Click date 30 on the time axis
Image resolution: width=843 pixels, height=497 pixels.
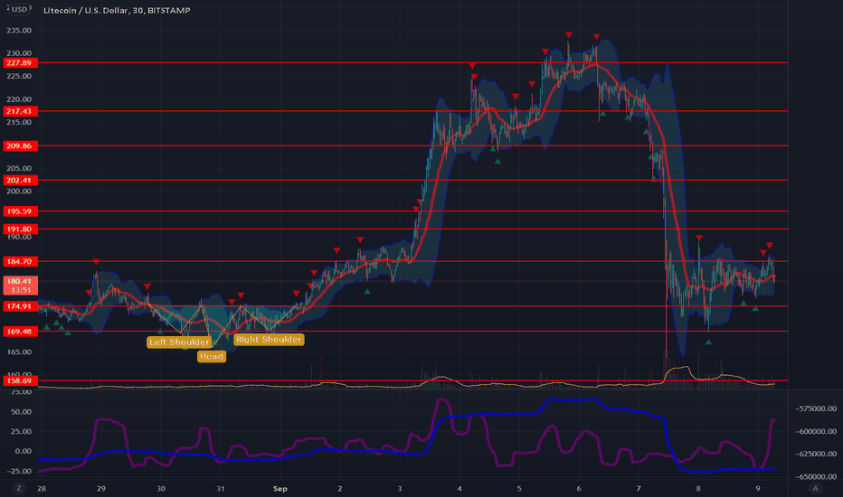click(x=161, y=488)
